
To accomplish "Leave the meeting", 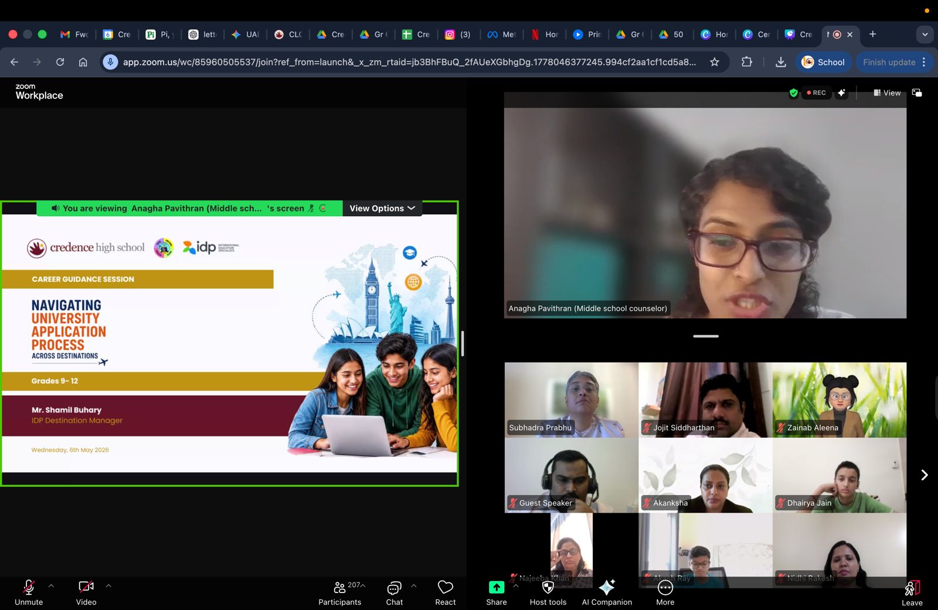I will coord(912,593).
